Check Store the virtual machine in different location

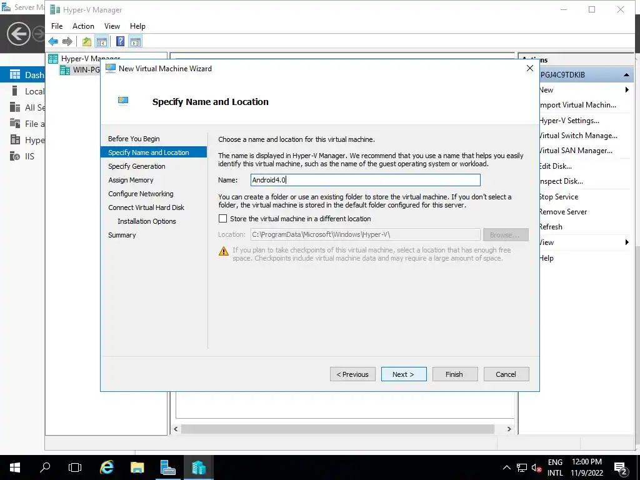[223, 219]
